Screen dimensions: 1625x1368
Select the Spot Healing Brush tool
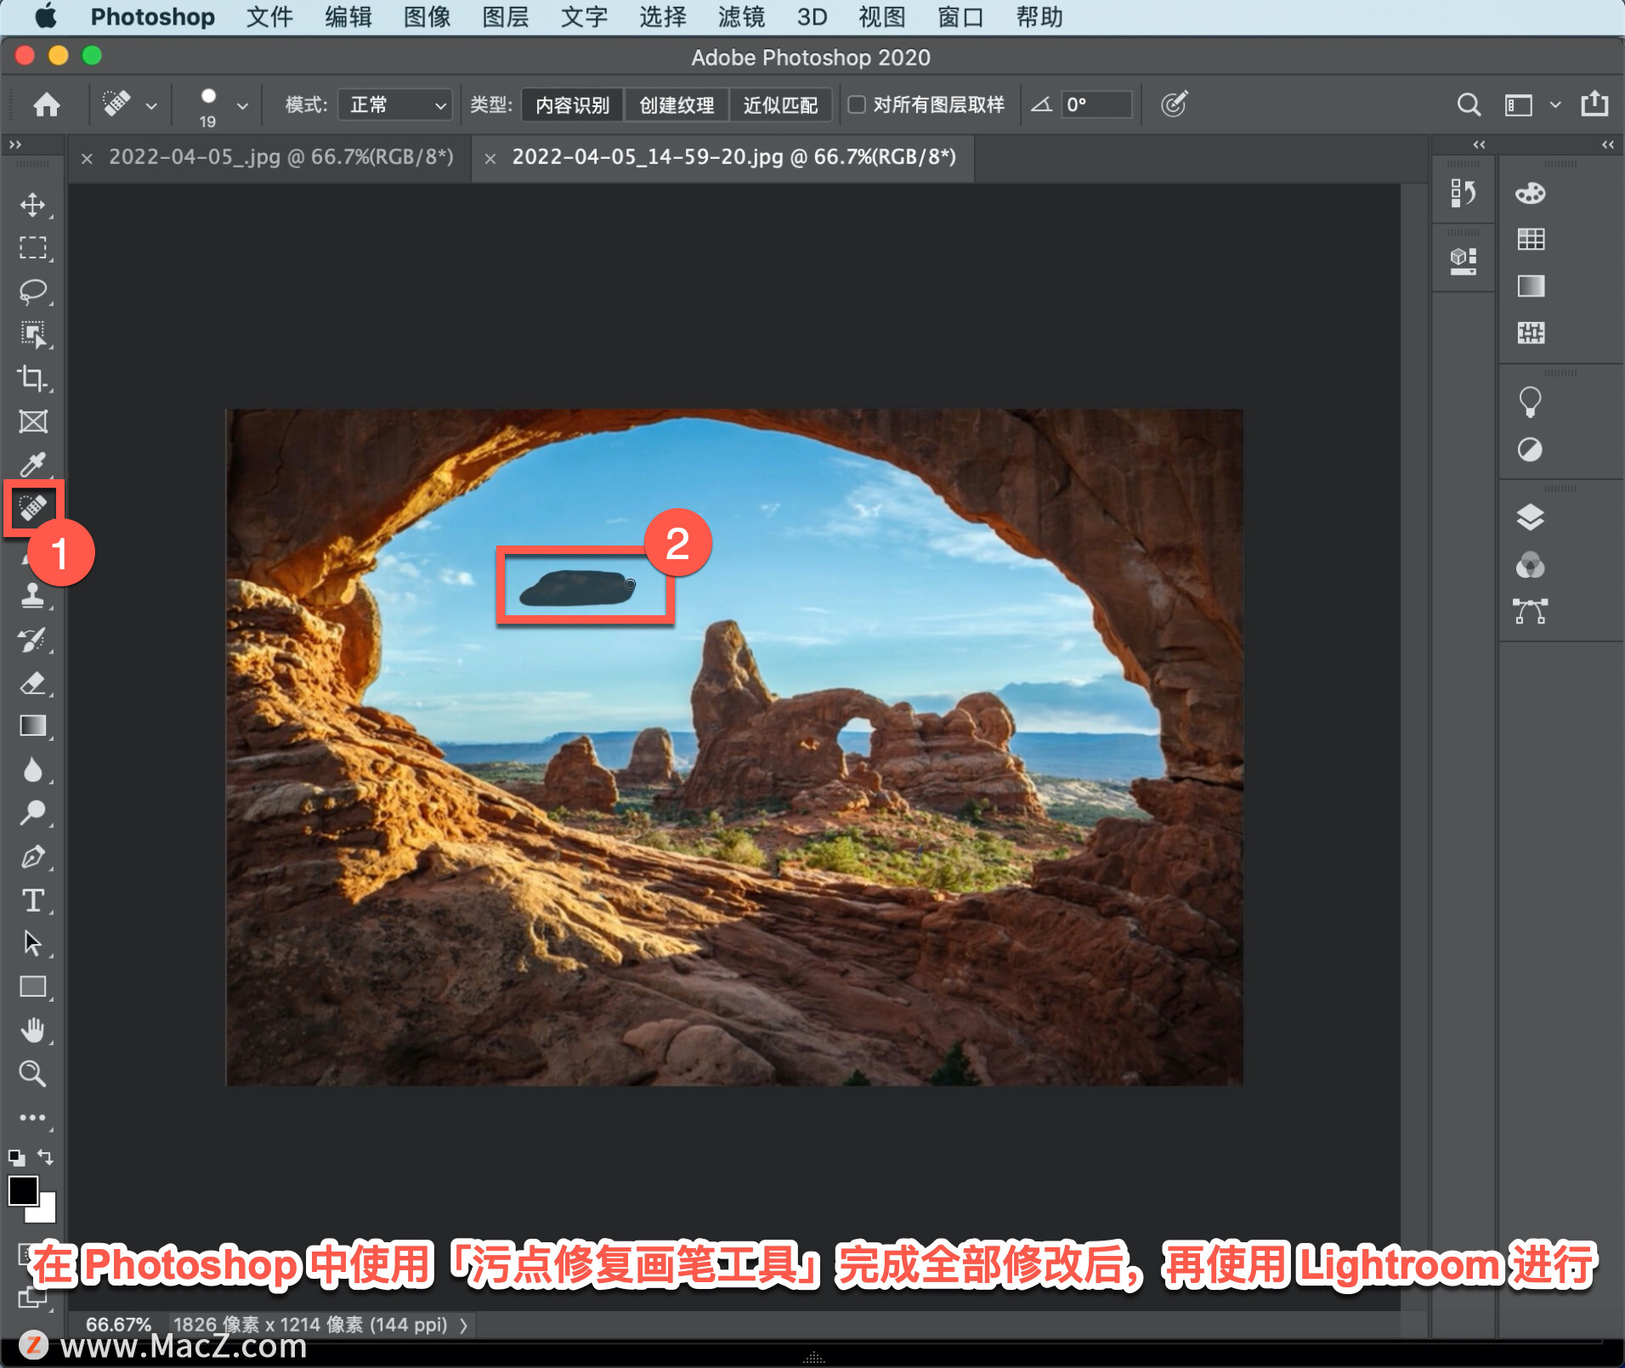[x=32, y=508]
